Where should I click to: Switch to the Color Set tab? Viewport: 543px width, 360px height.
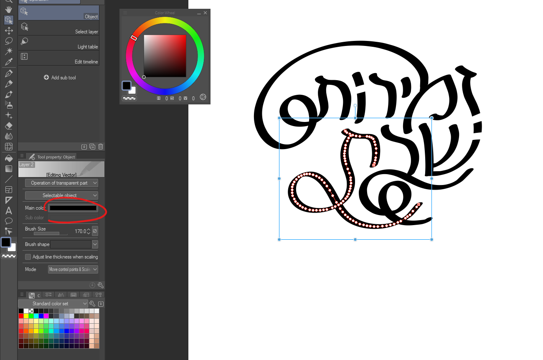click(33, 295)
